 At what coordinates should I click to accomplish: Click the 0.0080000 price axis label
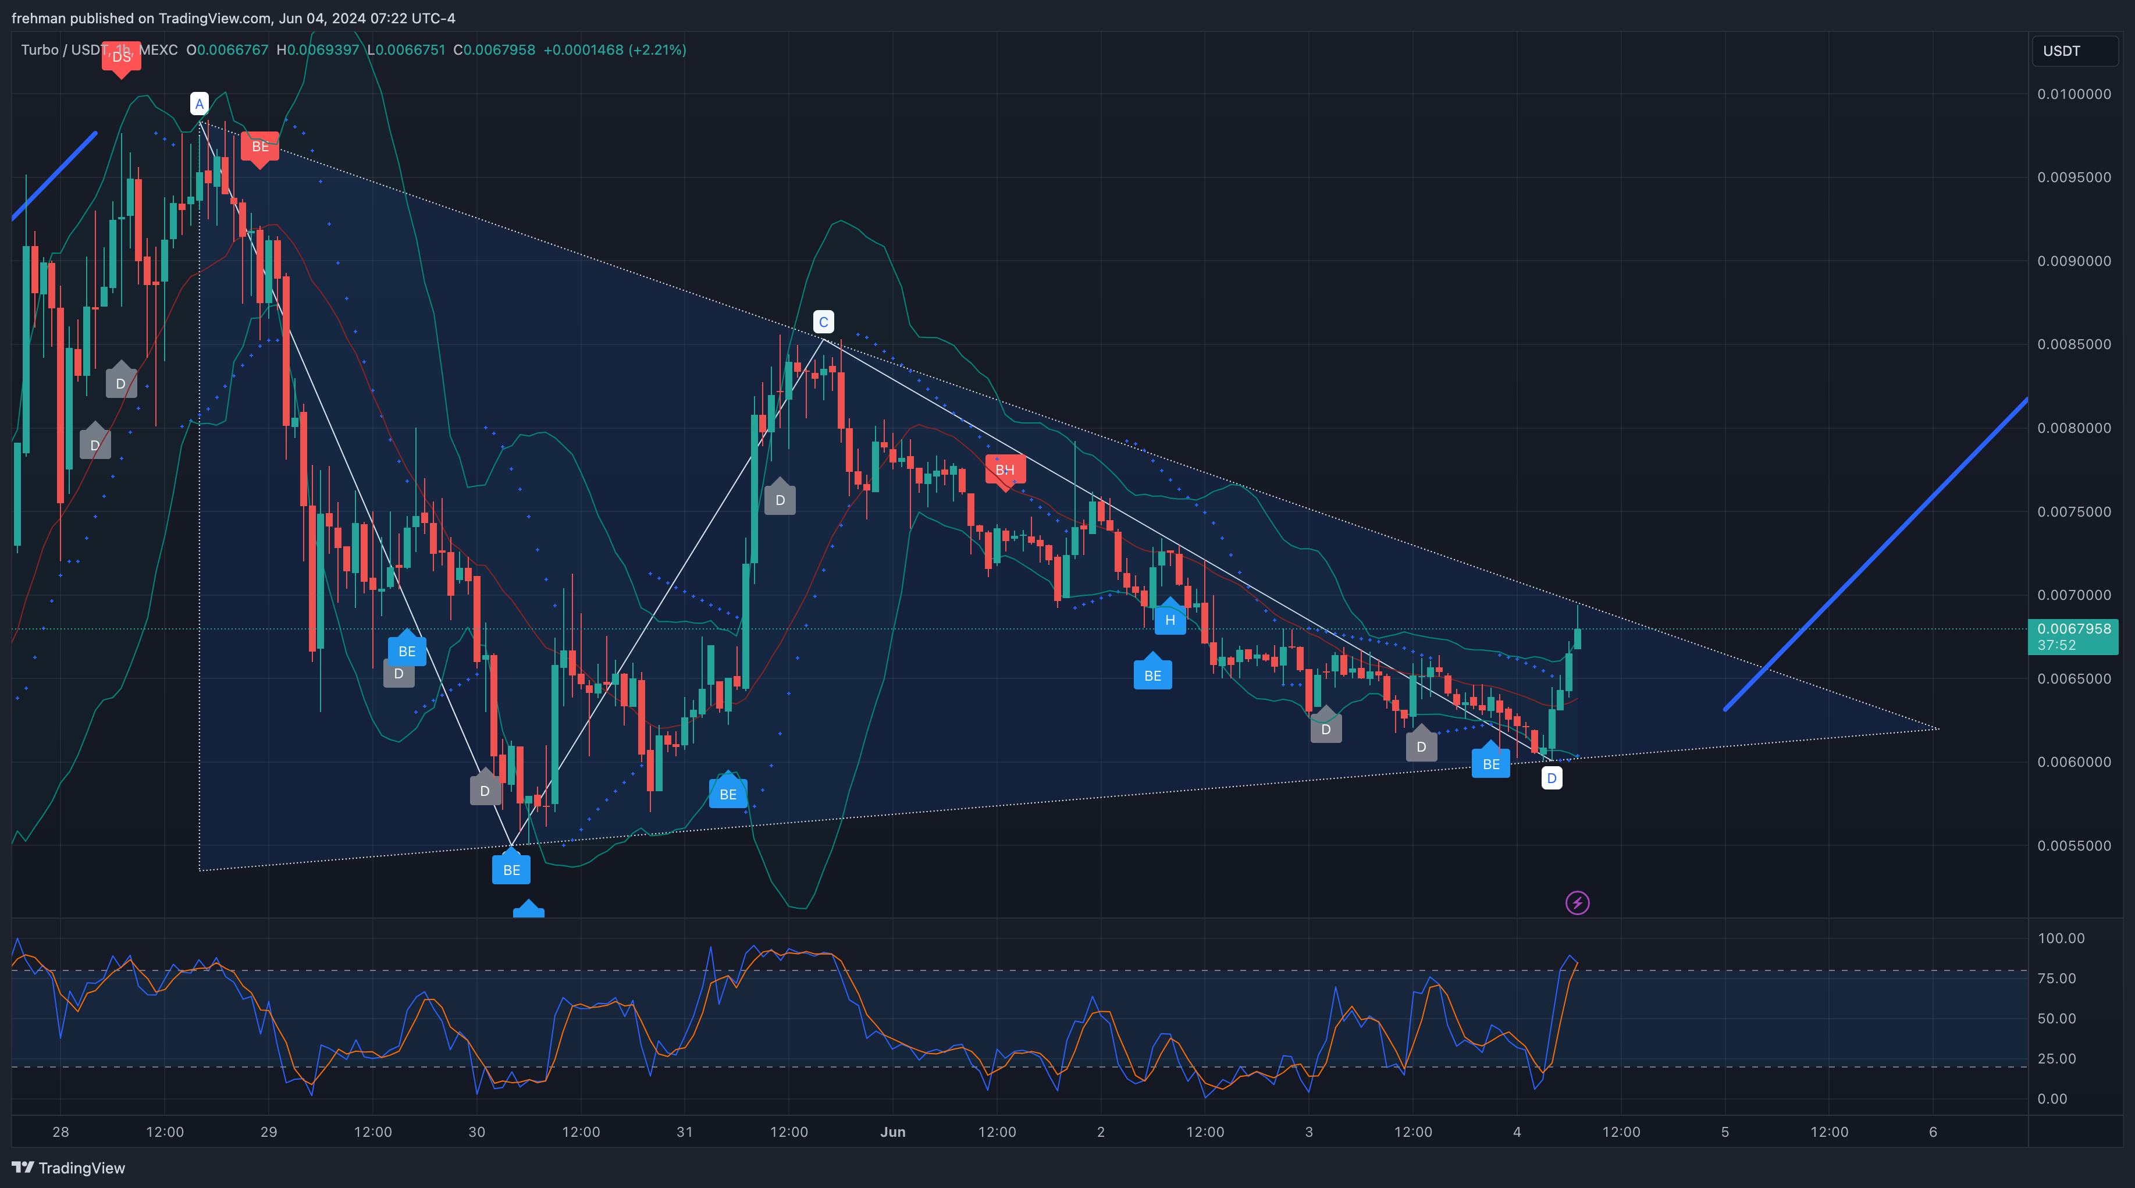coord(2074,428)
